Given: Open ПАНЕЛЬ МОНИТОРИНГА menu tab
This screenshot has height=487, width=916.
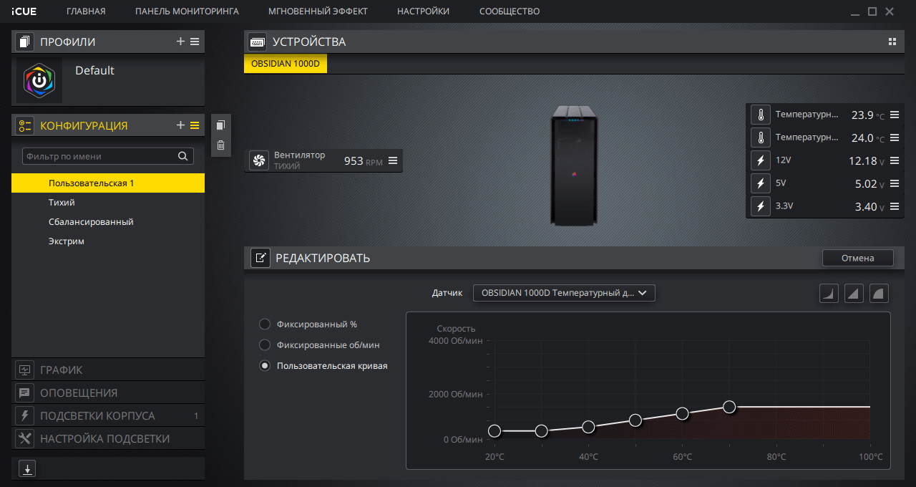Looking at the screenshot, I should point(187,11).
